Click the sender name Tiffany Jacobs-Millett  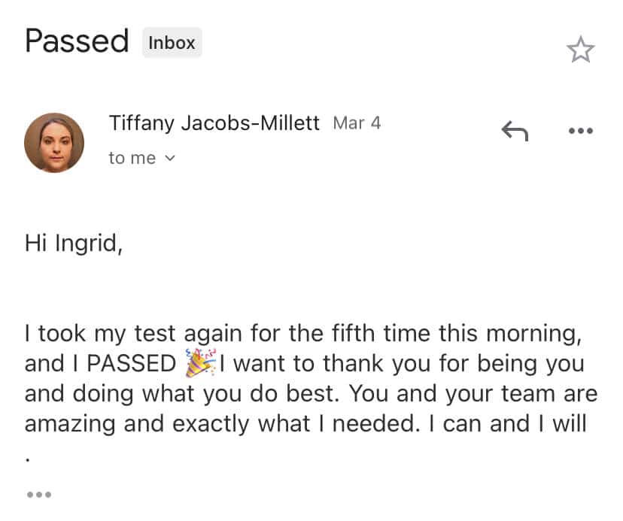point(214,123)
